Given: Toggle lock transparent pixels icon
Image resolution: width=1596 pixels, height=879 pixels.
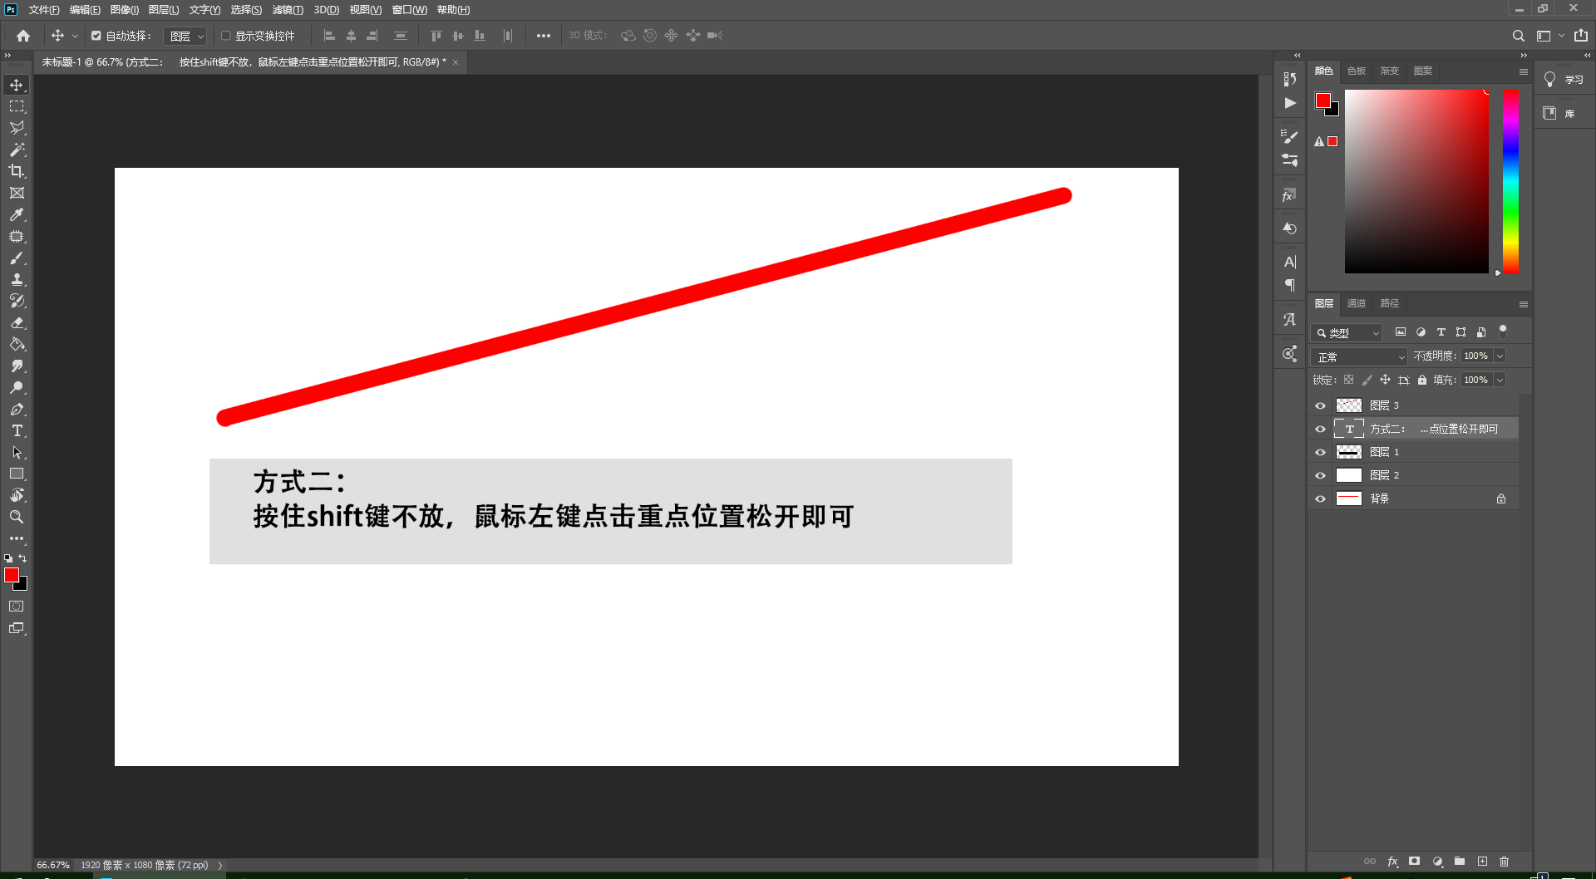Looking at the screenshot, I should tap(1348, 380).
